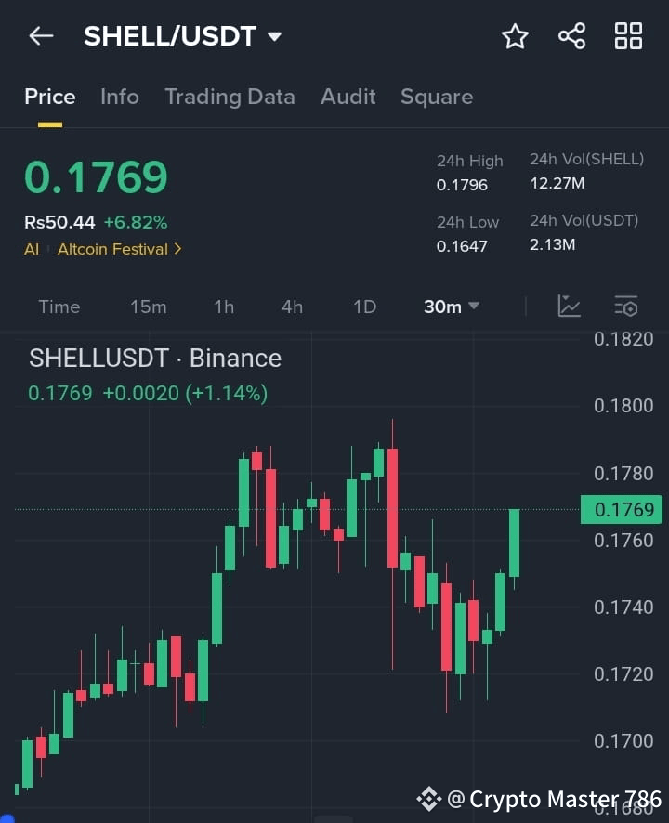Screen dimensions: 669x823
Task: Select the 4h chart interval
Action: (292, 307)
